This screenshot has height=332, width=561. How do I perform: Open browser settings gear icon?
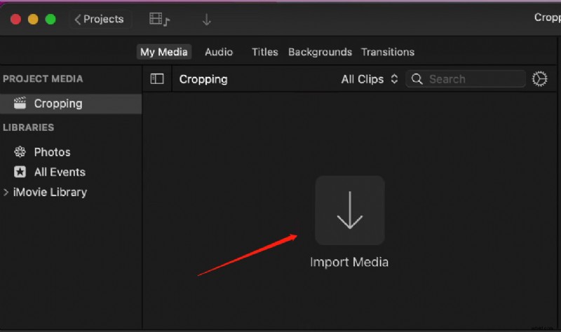pos(539,79)
